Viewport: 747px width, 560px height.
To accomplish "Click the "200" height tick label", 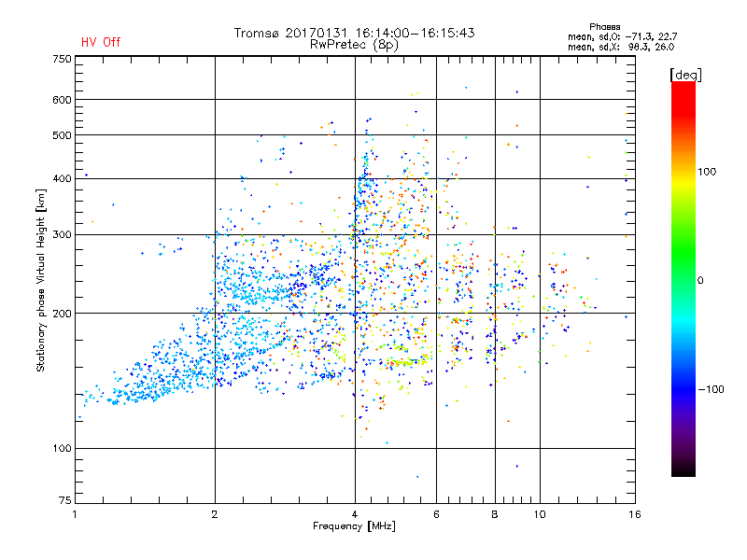I will pyautogui.click(x=62, y=314).
